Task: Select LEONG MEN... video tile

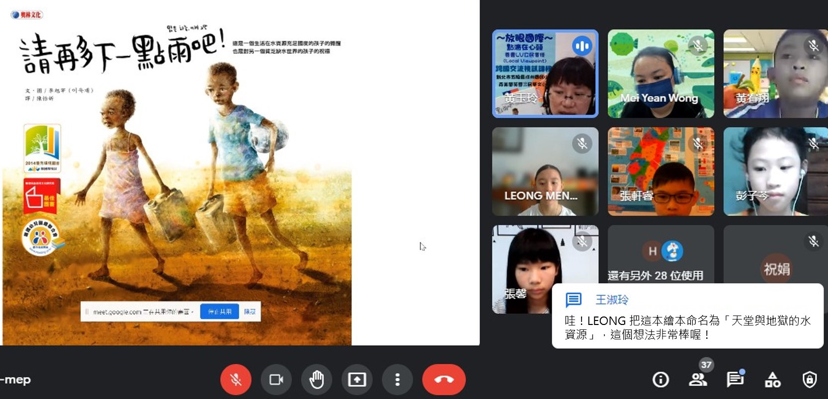Action: [x=545, y=171]
